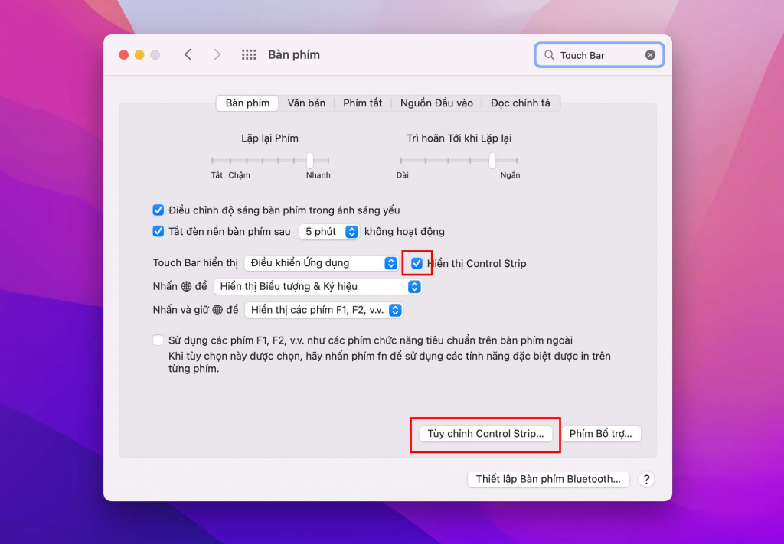This screenshot has width=784, height=544.
Task: Click the Phím Bổ trợ button
Action: pos(601,434)
